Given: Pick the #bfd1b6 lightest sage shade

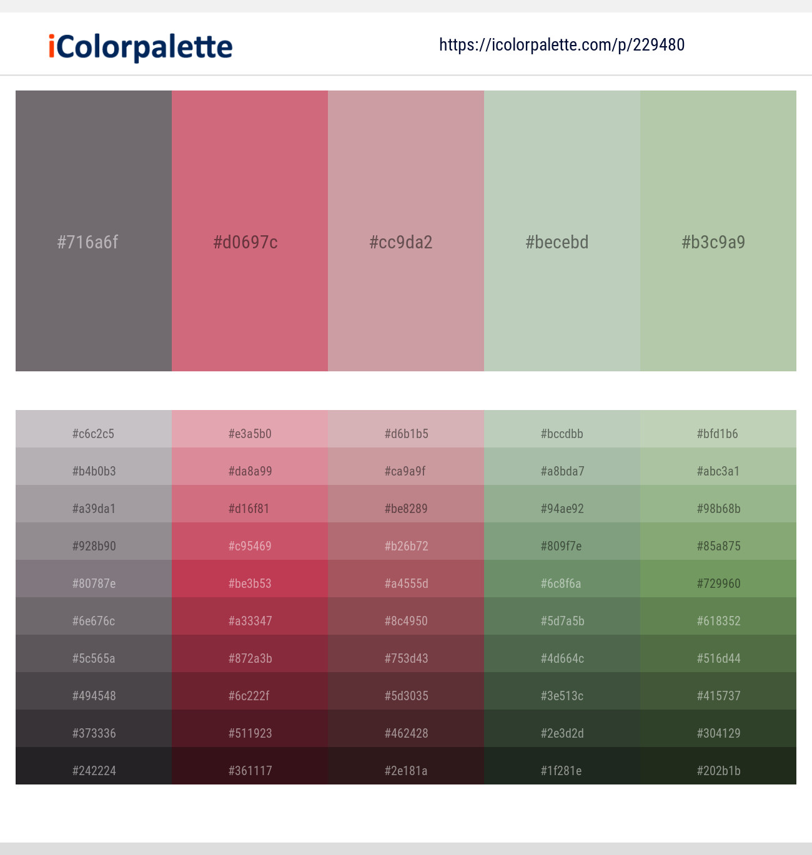Looking at the screenshot, I should 718,429.
